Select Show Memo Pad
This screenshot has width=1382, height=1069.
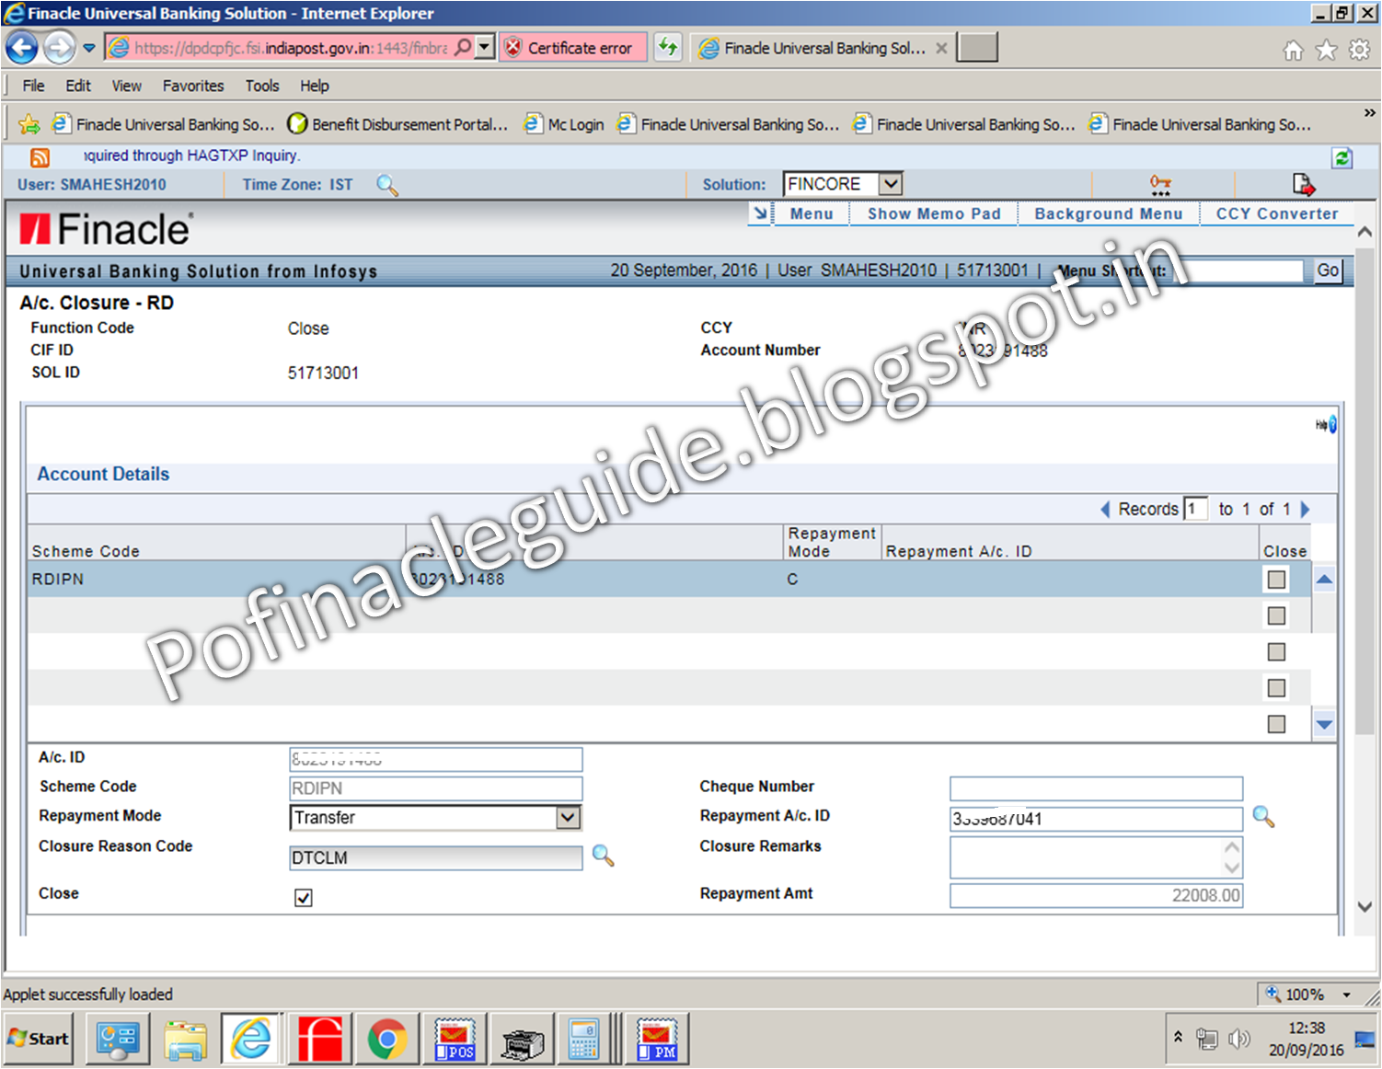[933, 213]
